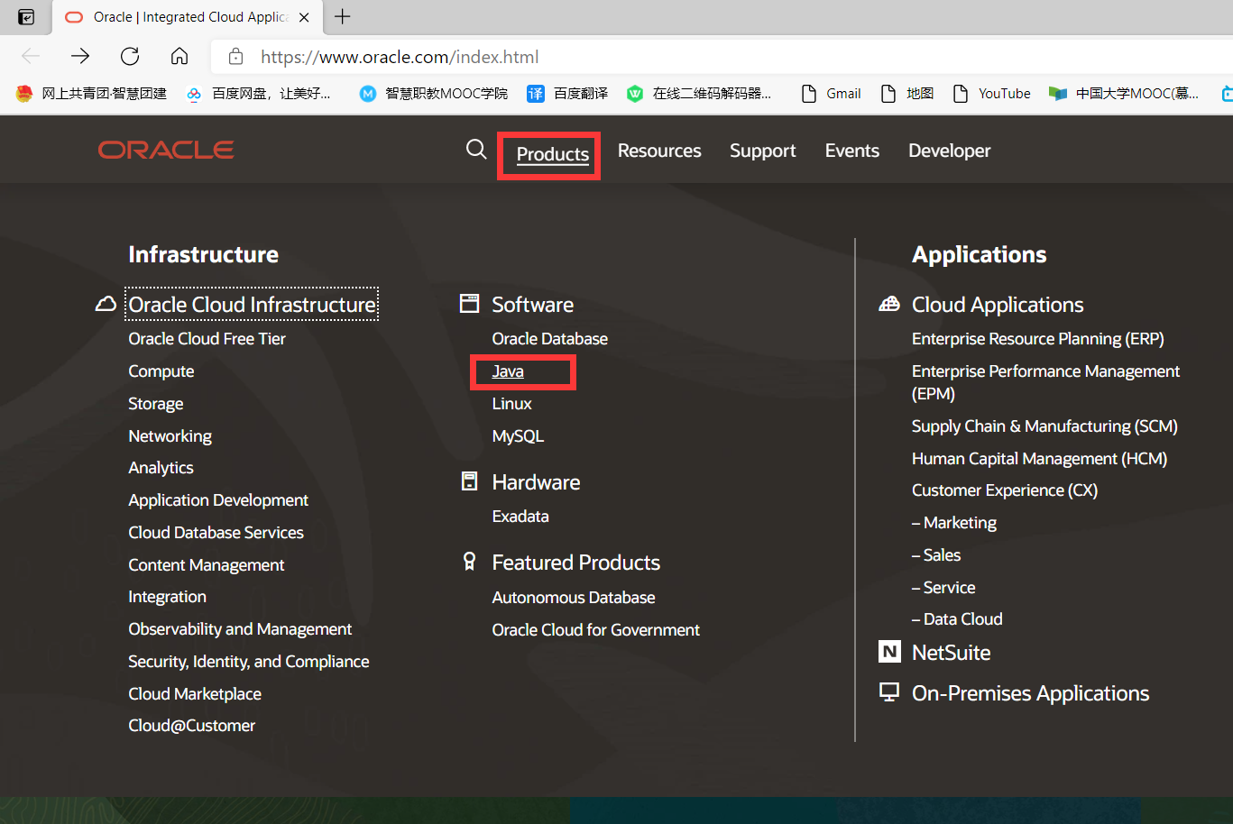Open Customer Experience (CX)
Screen dimensions: 1233x824
[x=1005, y=490]
